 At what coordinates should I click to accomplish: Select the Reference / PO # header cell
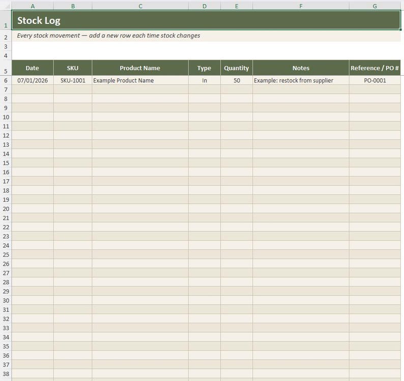[x=374, y=68]
